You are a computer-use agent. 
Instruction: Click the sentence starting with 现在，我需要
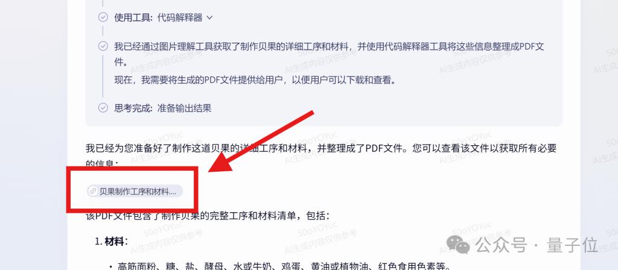[255, 80]
